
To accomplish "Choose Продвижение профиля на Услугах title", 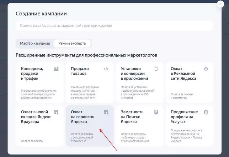I will point(184,117).
